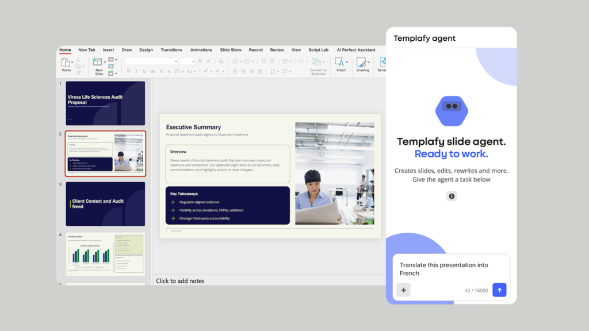Click the Home tab
This screenshot has height=331, width=589.
pyautogui.click(x=65, y=50)
